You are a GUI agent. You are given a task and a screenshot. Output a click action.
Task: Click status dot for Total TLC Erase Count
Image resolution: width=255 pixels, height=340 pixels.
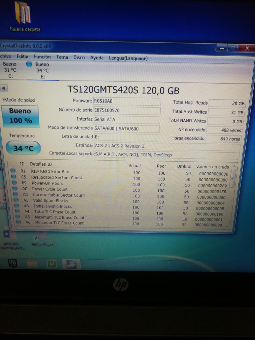[x=17, y=211]
